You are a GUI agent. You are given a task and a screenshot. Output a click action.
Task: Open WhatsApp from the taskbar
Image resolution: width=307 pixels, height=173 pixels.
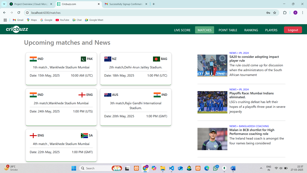216,168
